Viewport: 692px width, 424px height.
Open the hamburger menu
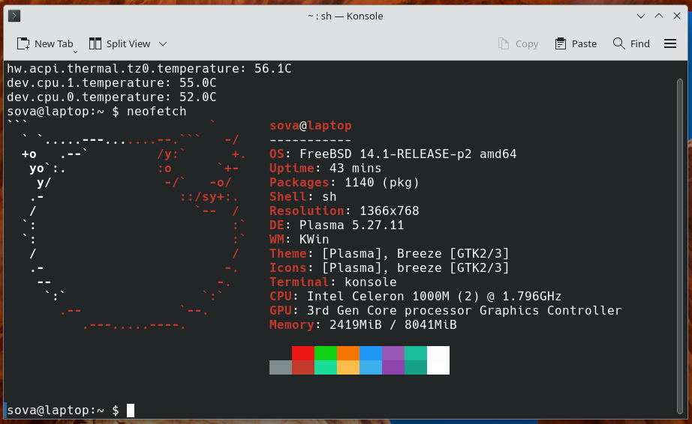click(670, 43)
